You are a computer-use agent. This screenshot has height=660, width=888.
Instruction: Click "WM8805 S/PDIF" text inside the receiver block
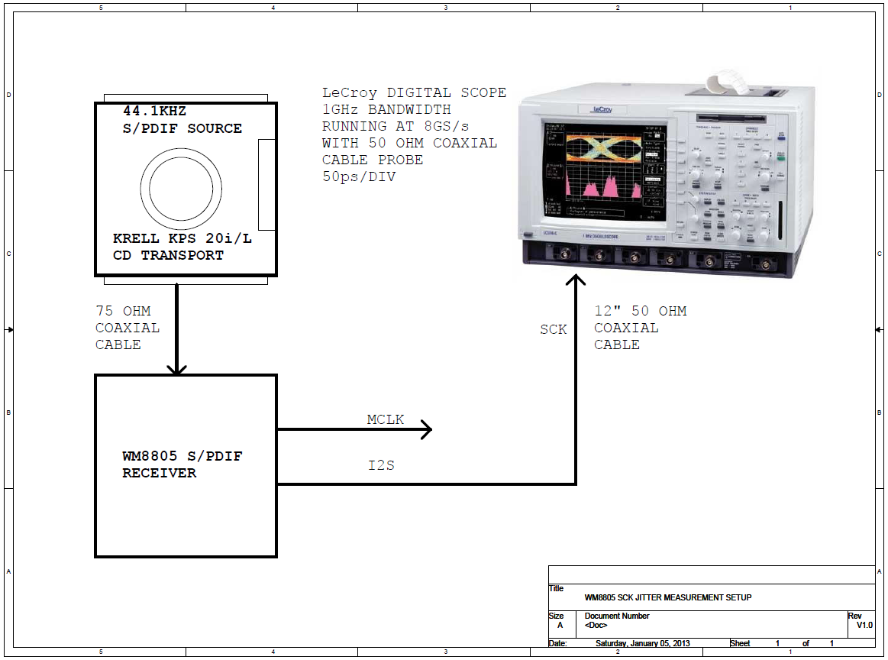[182, 456]
